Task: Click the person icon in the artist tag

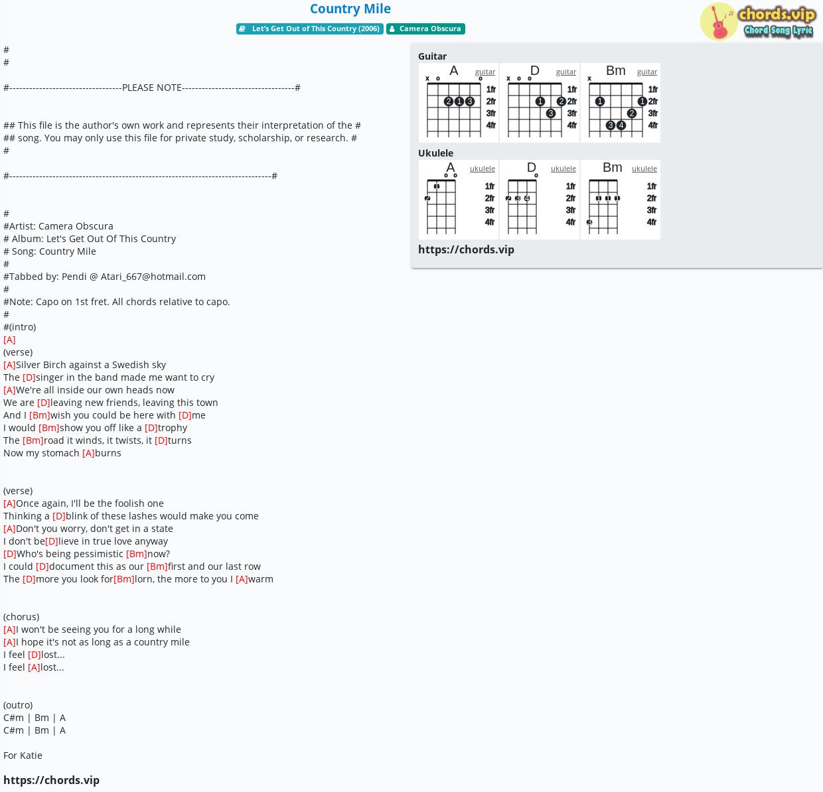Action: [392, 29]
